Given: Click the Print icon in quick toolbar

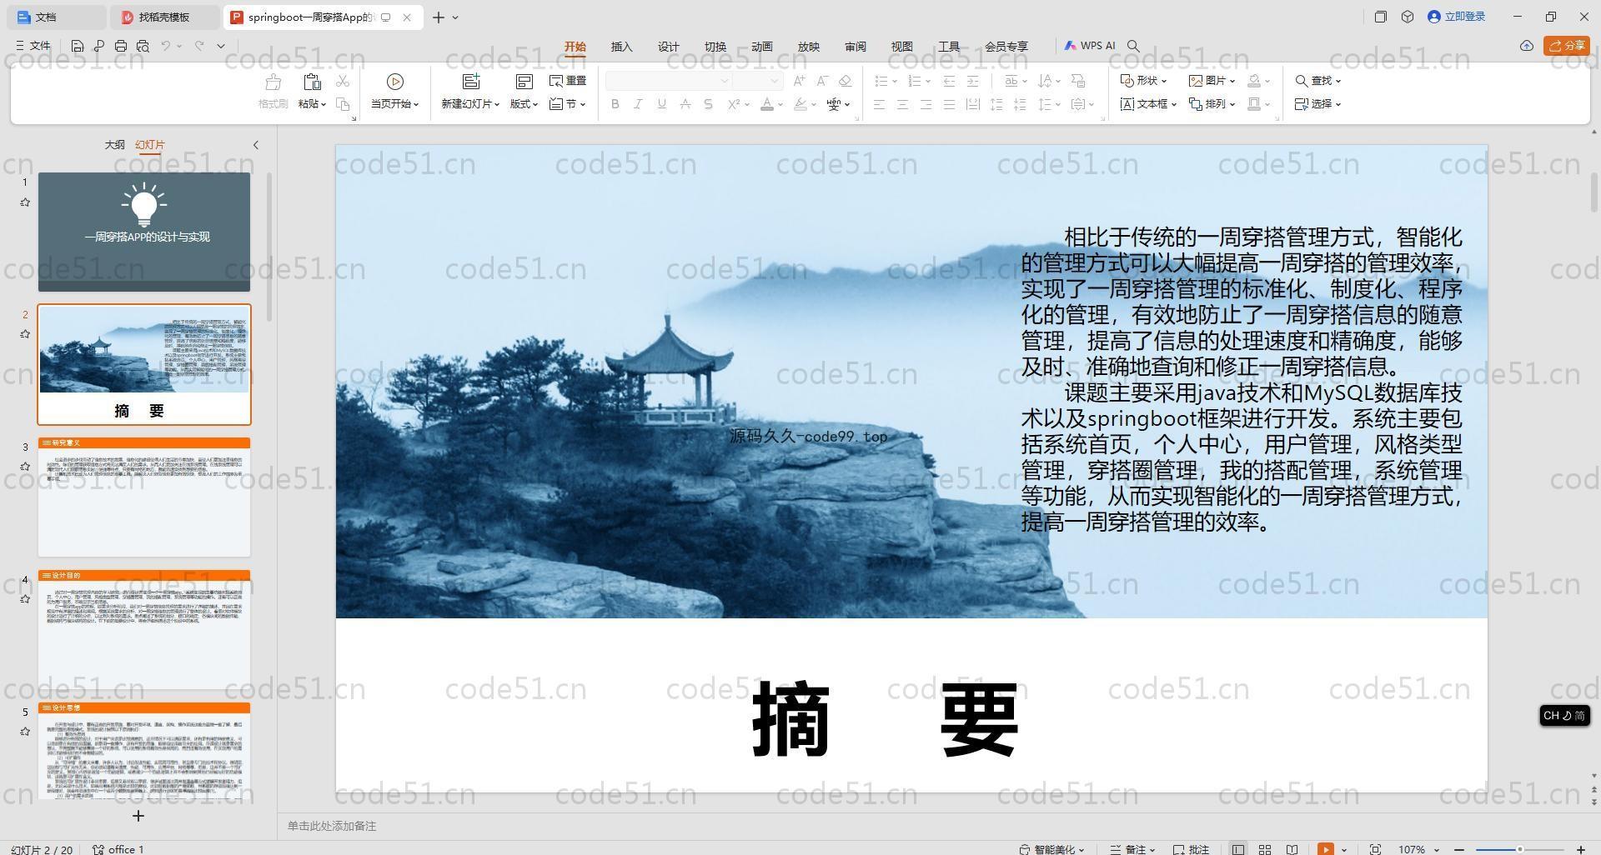Looking at the screenshot, I should (121, 46).
